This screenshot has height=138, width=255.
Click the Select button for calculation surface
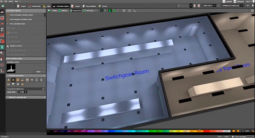(x=39, y=72)
